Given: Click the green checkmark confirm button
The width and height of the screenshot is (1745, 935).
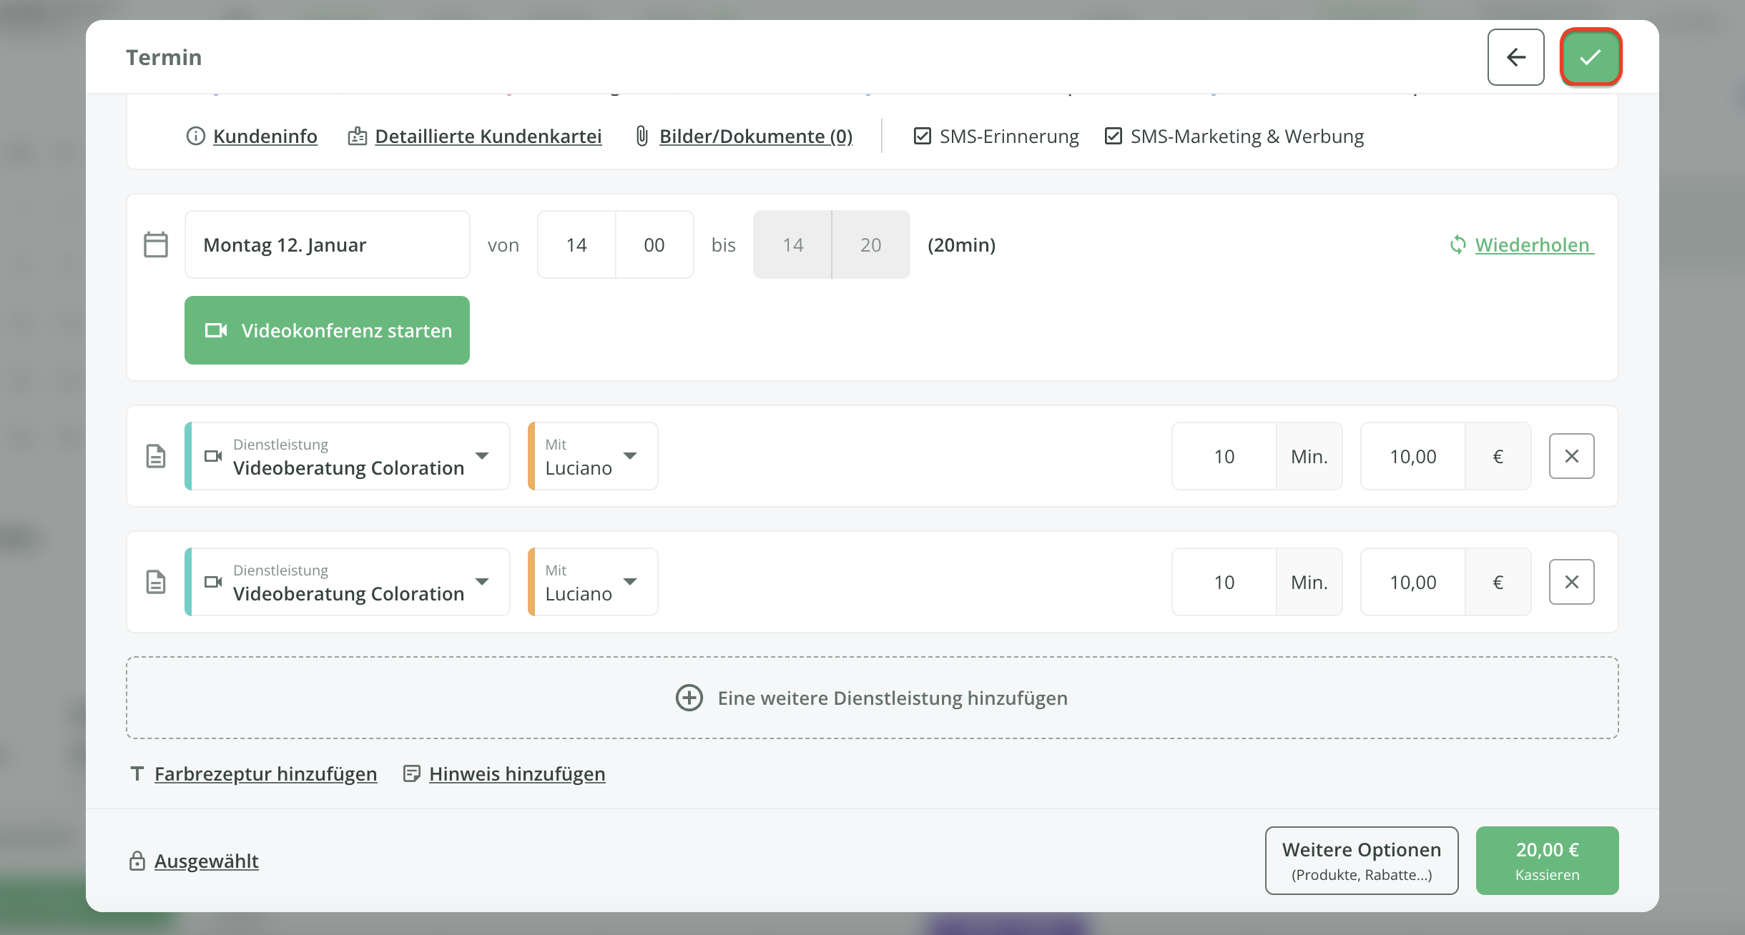Looking at the screenshot, I should point(1591,57).
